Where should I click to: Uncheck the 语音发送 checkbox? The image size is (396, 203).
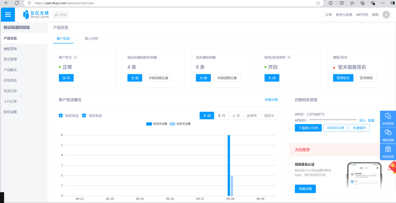[84, 115]
